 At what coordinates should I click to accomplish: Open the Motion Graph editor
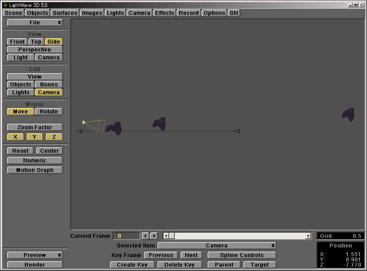[x=34, y=170]
